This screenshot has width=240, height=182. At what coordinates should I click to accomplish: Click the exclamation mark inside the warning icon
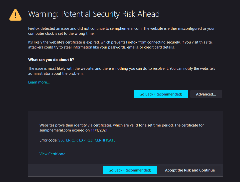coord(15,16)
